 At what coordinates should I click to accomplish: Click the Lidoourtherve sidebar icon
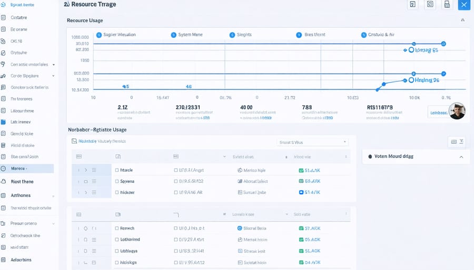3,111
